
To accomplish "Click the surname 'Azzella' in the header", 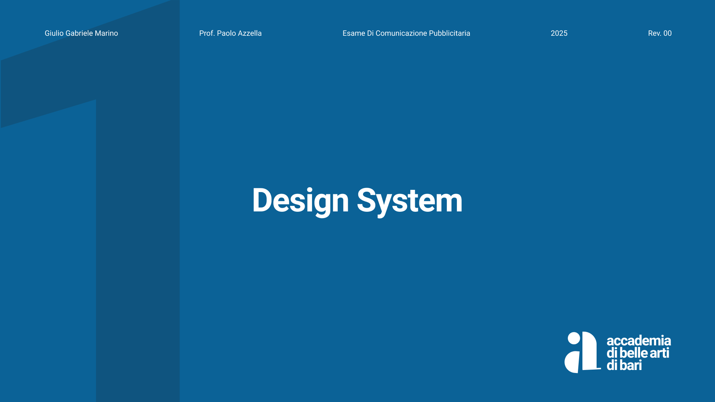I will tap(250, 33).
